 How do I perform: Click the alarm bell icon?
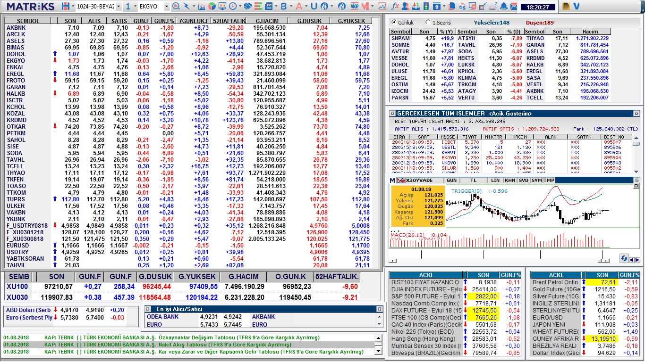coord(503,7)
